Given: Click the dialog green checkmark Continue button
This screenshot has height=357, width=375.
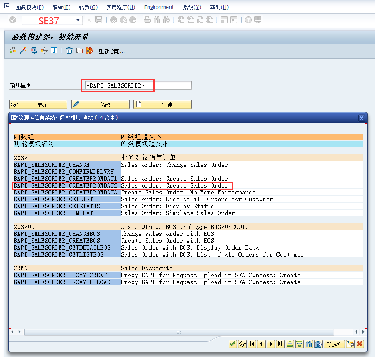Looking at the screenshot, I should 233,344.
